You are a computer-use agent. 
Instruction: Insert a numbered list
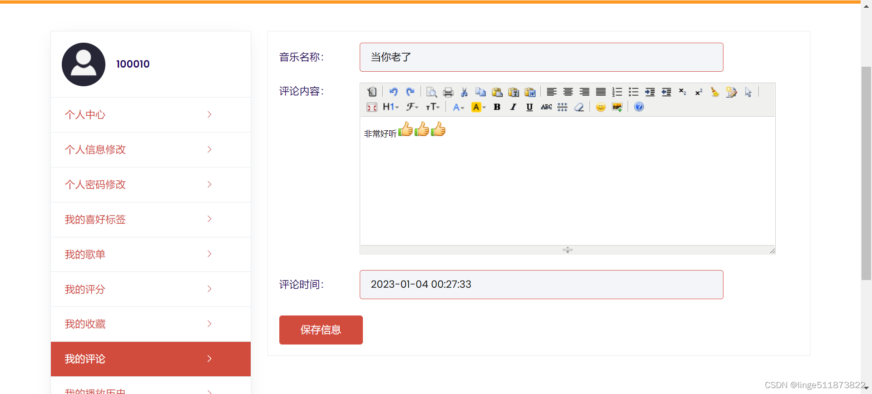pyautogui.click(x=617, y=92)
